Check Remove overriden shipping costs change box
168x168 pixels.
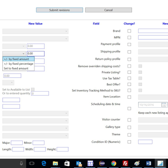129,66
